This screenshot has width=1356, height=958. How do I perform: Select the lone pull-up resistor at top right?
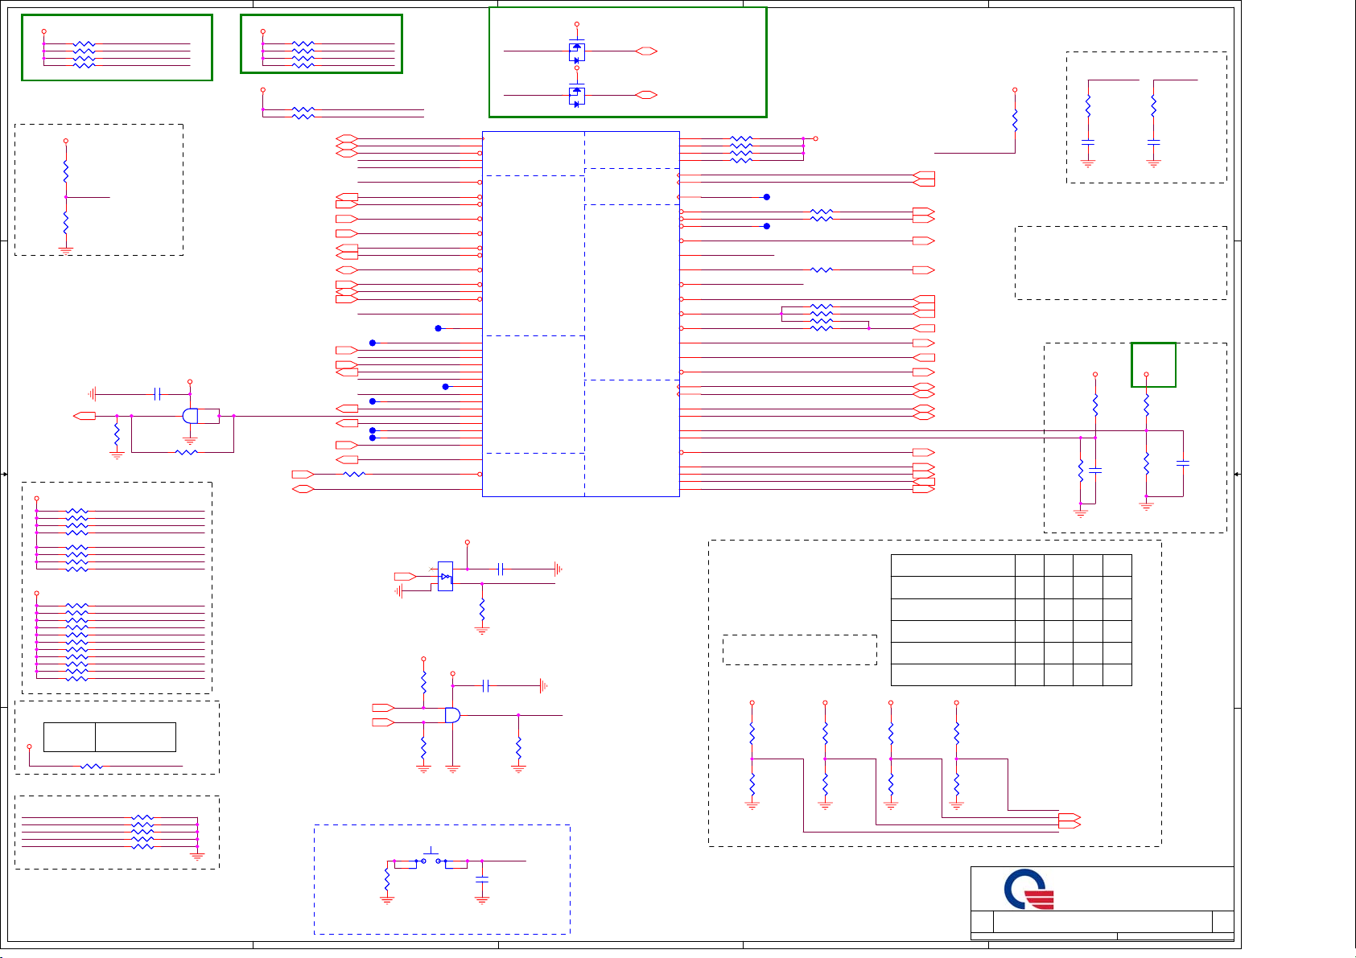pos(1015,121)
